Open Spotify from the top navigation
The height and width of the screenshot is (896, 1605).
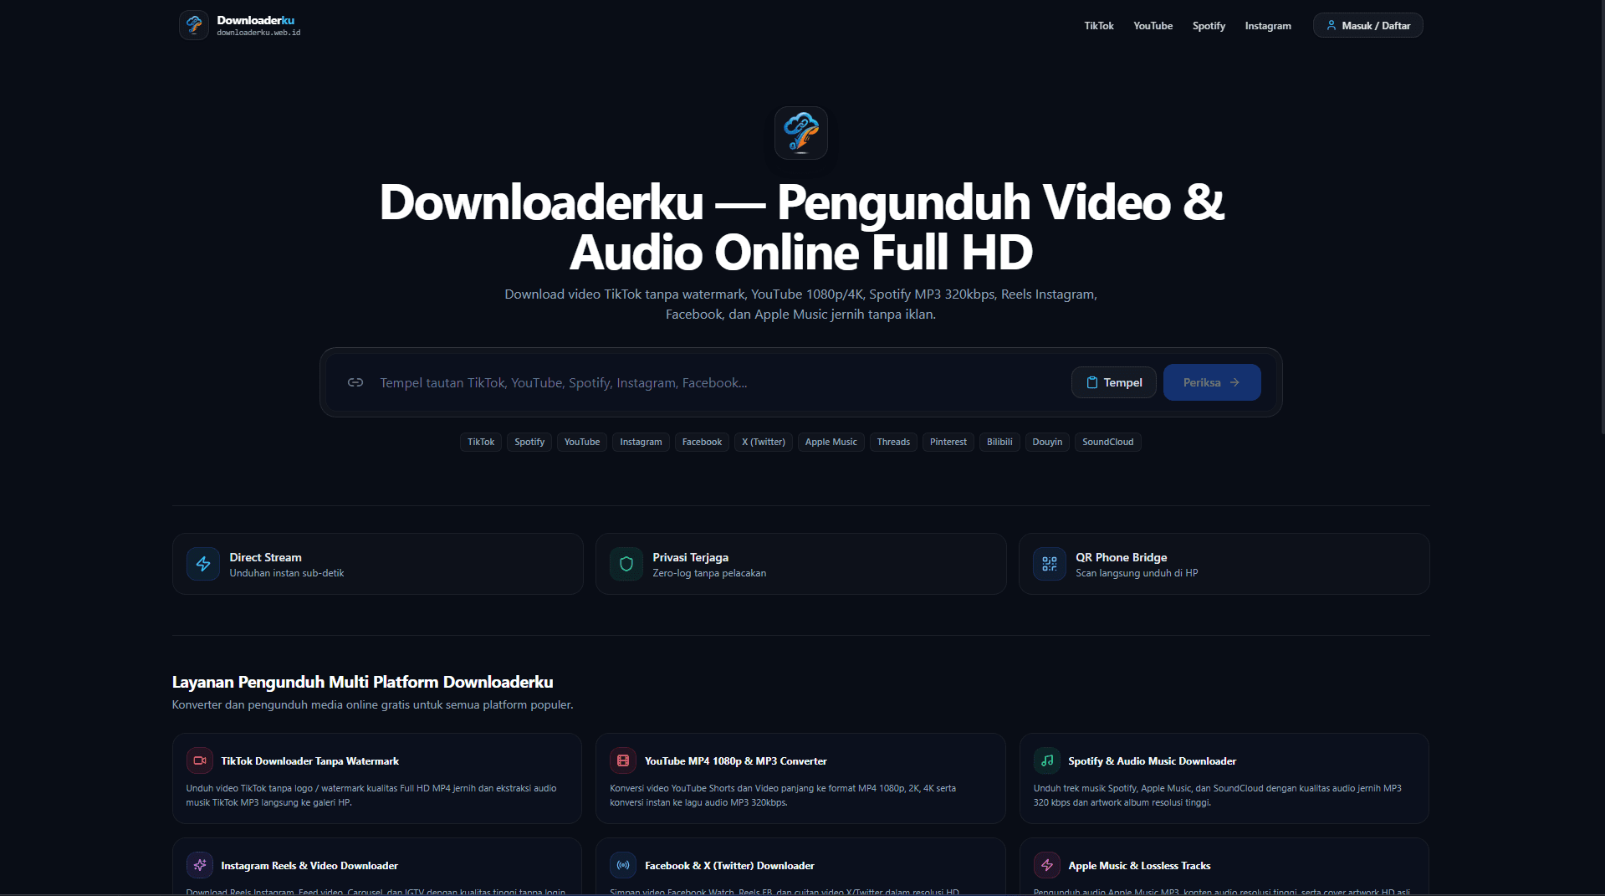pyautogui.click(x=1209, y=26)
